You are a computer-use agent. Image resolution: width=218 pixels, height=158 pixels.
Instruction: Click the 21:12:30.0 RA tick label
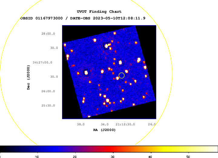pos(125,124)
